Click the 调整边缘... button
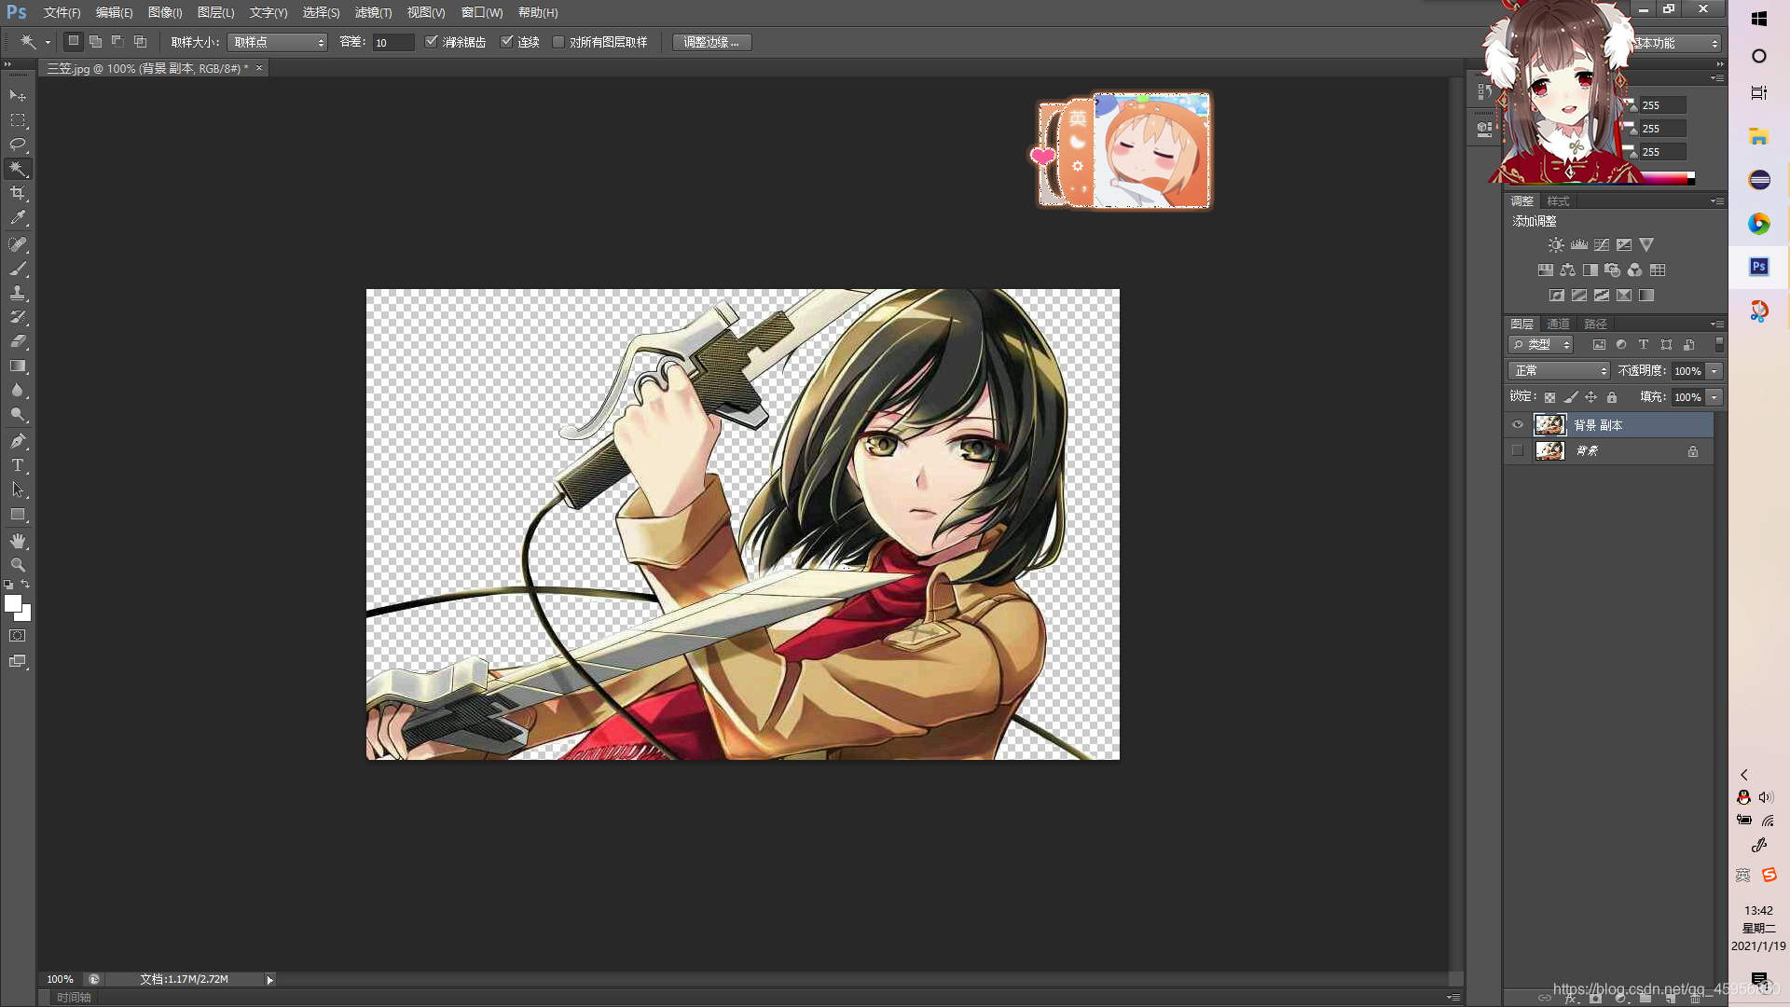The image size is (1790, 1007). tap(711, 42)
